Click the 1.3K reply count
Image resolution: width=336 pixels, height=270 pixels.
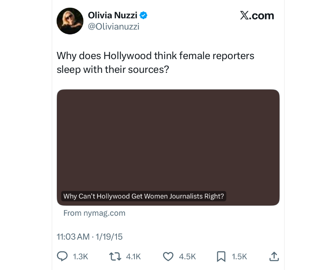pyautogui.click(x=80, y=256)
